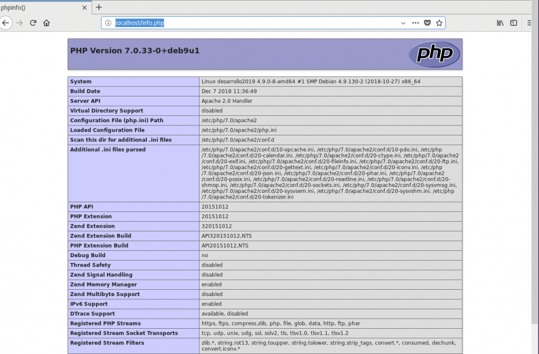Close the phpinfo() tab

[84, 7]
